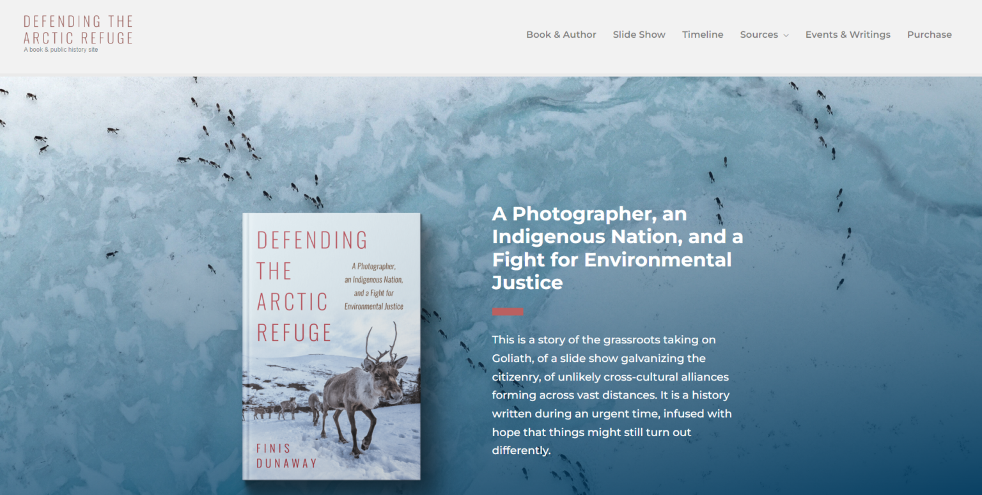
Task: Click the word REFUGE on the book cover
Action: coord(294,333)
